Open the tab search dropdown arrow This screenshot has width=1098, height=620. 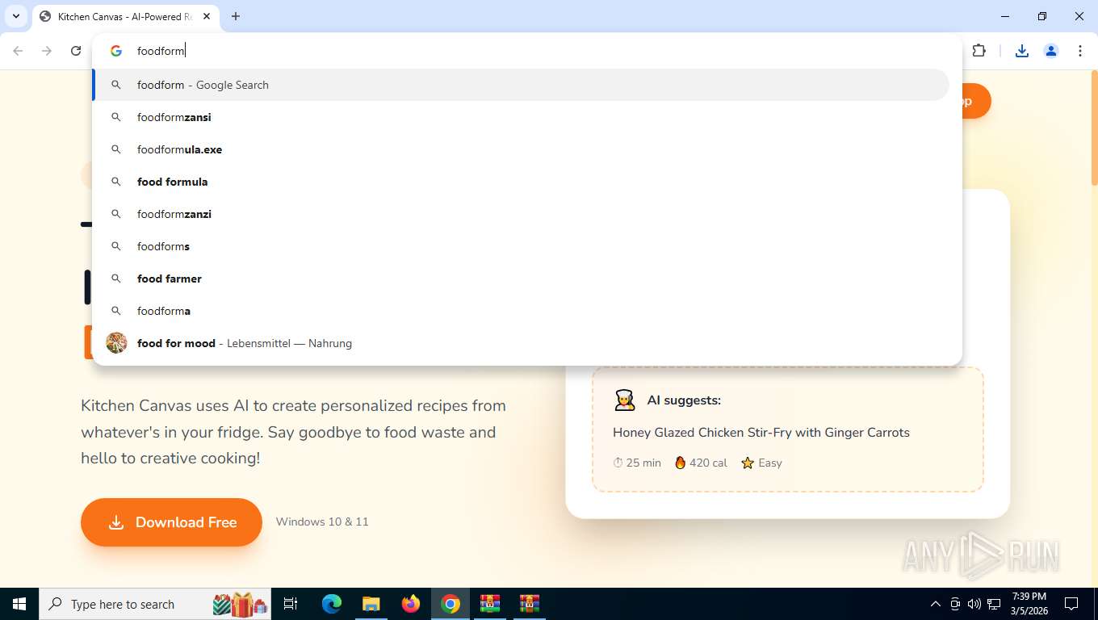16,16
